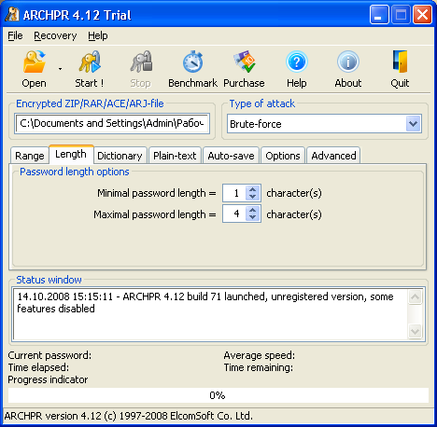Click the status window log text
Screen dimensions: 437x427
205,302
